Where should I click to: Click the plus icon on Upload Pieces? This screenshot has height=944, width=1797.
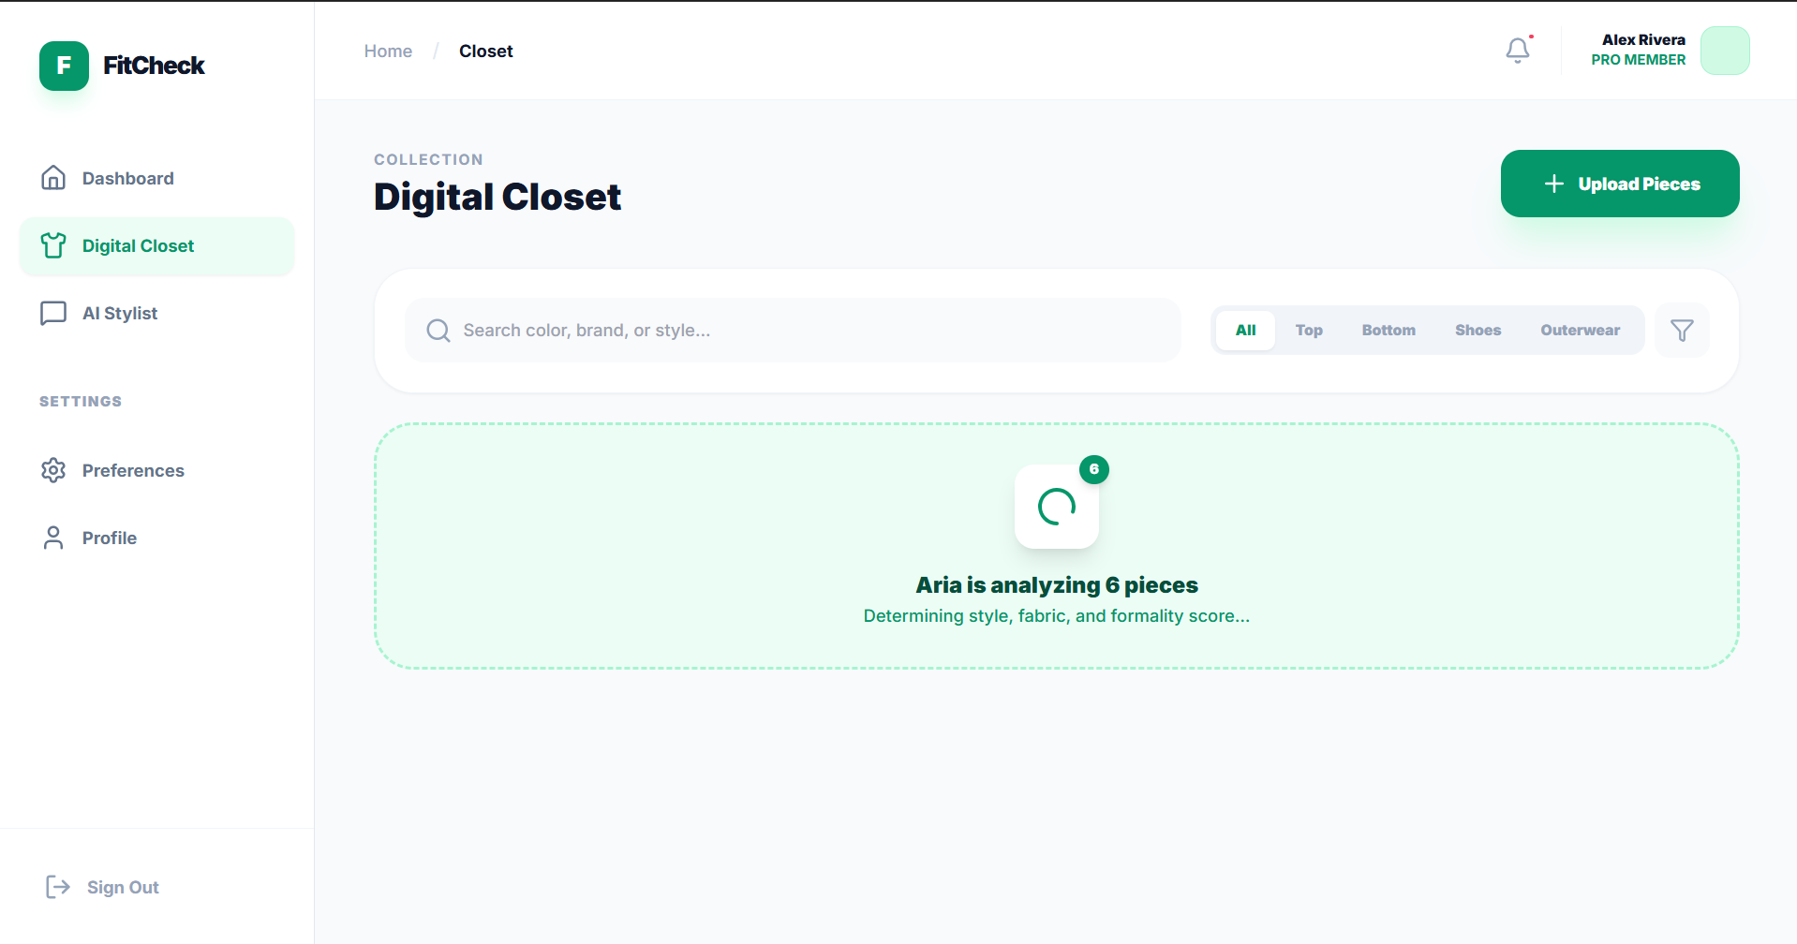point(1554,184)
